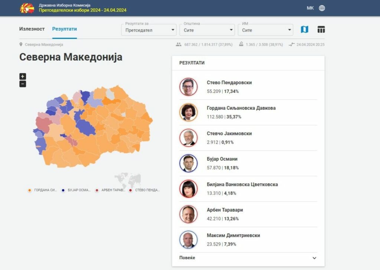Select the Резултати tab
The width and height of the screenshot is (380, 270).
65,29
